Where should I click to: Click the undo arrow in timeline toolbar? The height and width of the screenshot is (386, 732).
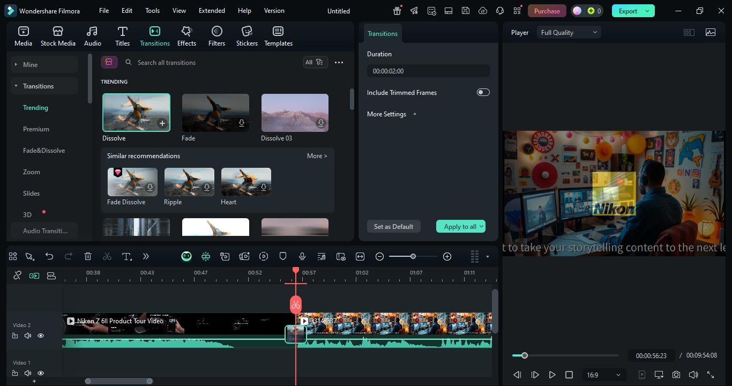coord(49,257)
